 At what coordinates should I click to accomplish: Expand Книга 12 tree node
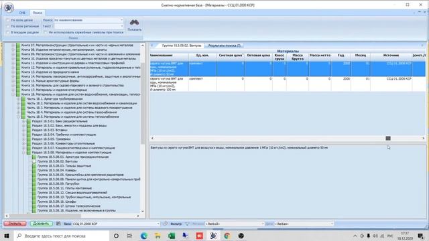click(x=13, y=68)
